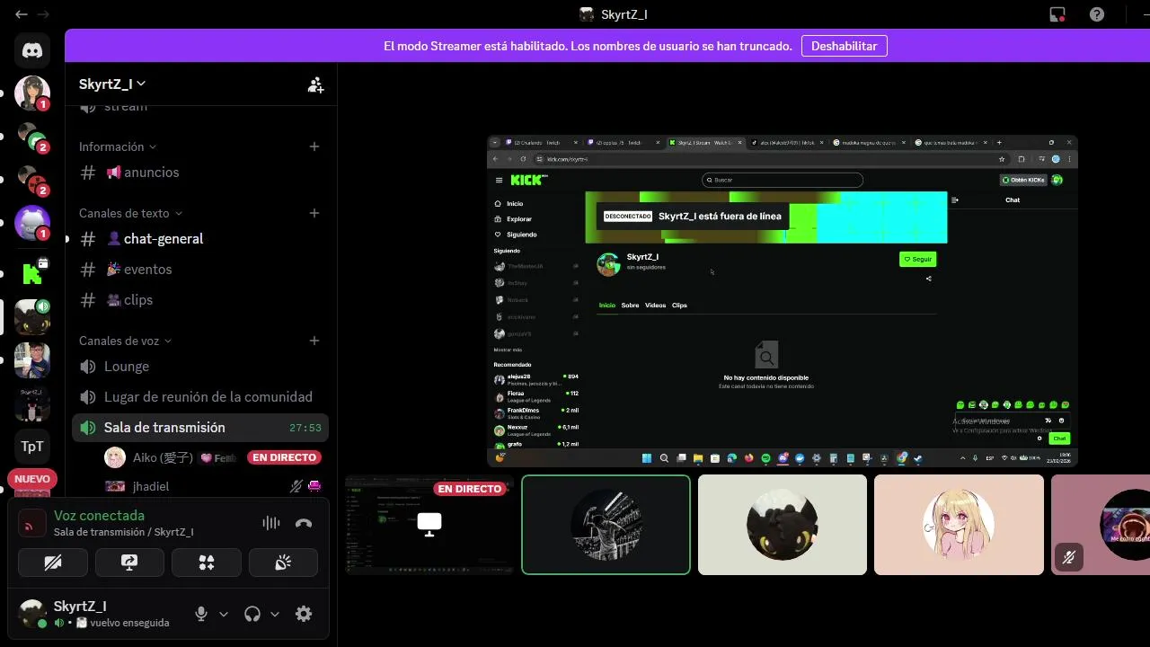1150x647 pixels.
Task: Click user jhadiel in the voice channel
Action: coord(150,486)
